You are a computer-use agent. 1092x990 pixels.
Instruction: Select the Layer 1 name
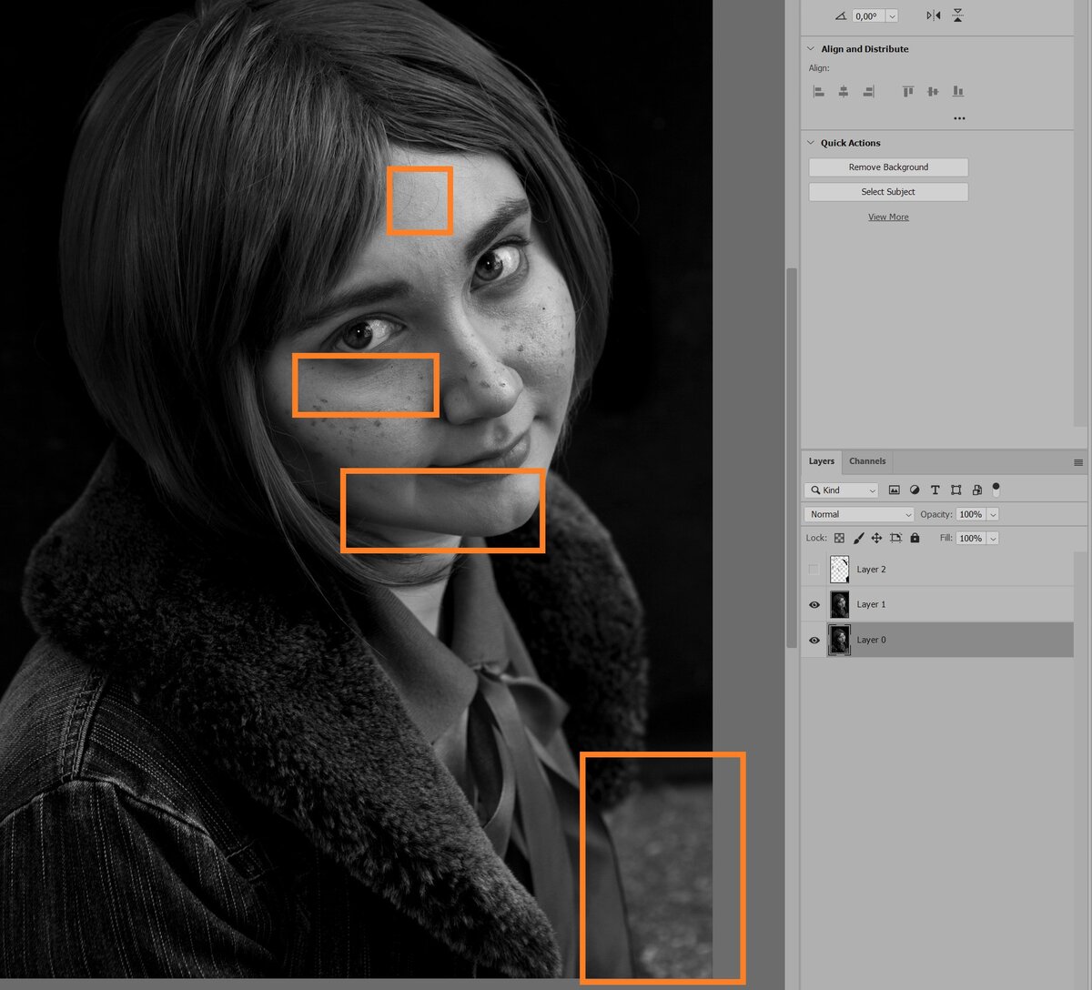click(871, 604)
